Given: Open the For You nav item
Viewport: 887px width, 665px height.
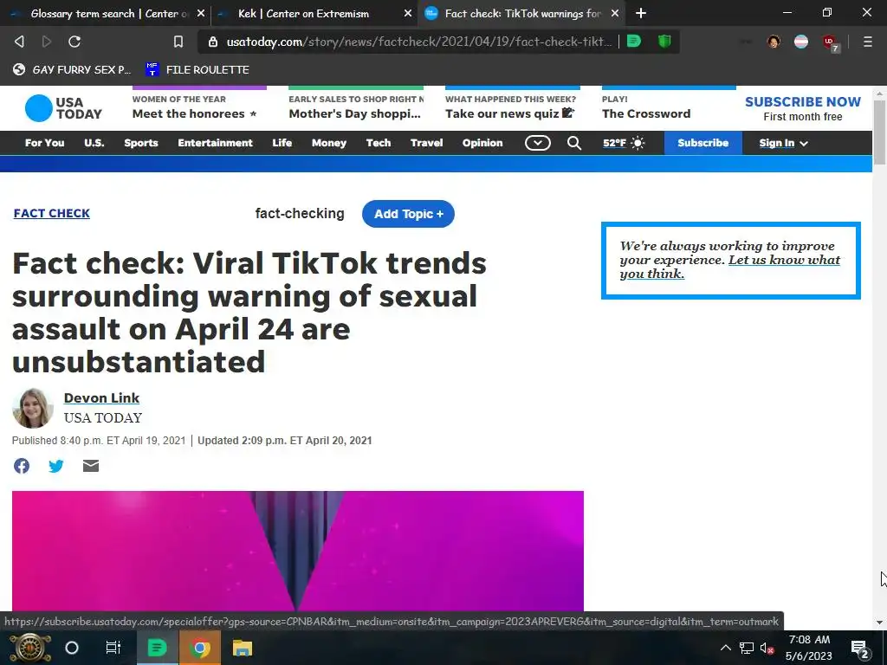Looking at the screenshot, I should pyautogui.click(x=45, y=143).
